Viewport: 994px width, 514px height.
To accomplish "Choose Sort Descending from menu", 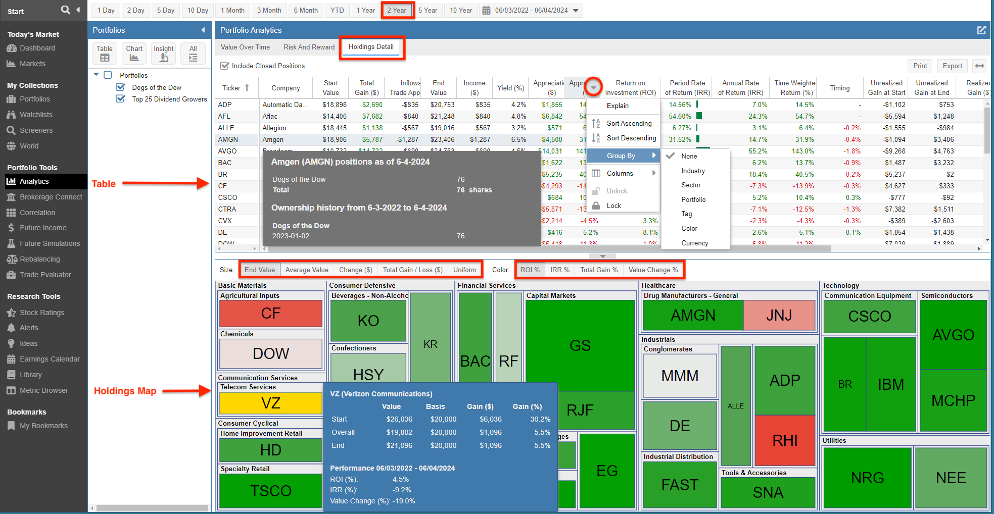I will (624, 138).
